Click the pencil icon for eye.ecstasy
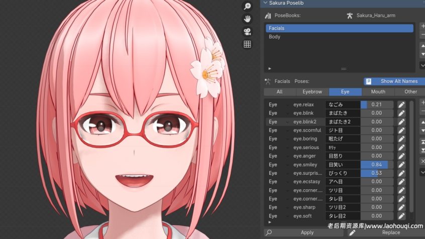 pos(401,182)
